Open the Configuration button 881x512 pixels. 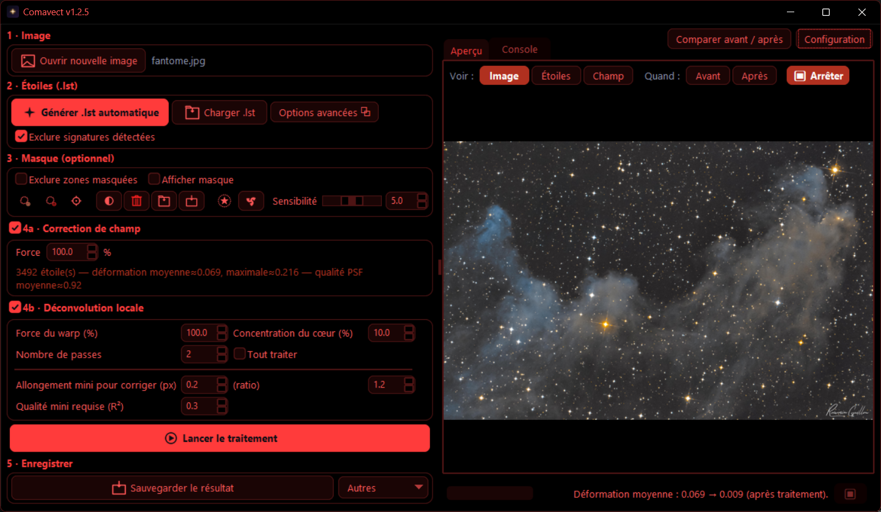[835, 39]
